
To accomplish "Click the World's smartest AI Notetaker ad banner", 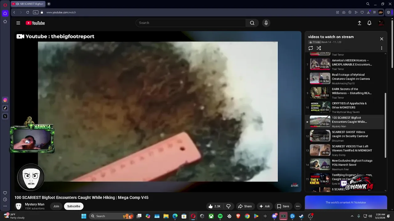I will tap(346, 203).
